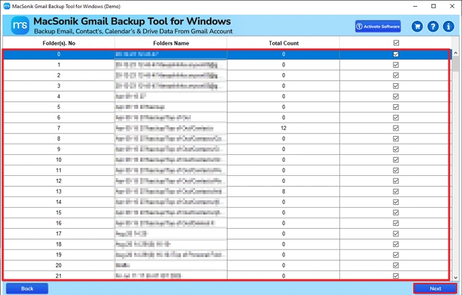This screenshot has width=462, height=295.
Task: Click the Folders Name column header
Action: pyautogui.click(x=171, y=43)
